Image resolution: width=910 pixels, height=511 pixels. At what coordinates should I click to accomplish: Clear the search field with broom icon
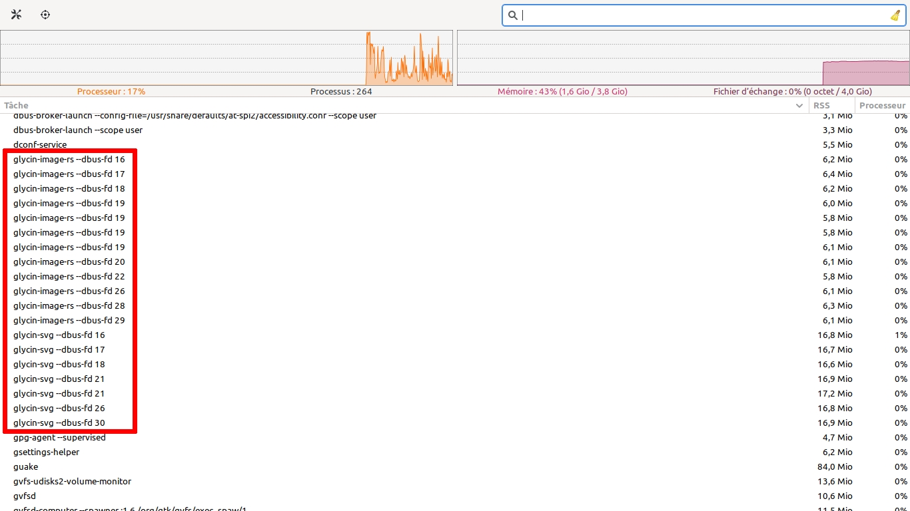[x=895, y=15]
